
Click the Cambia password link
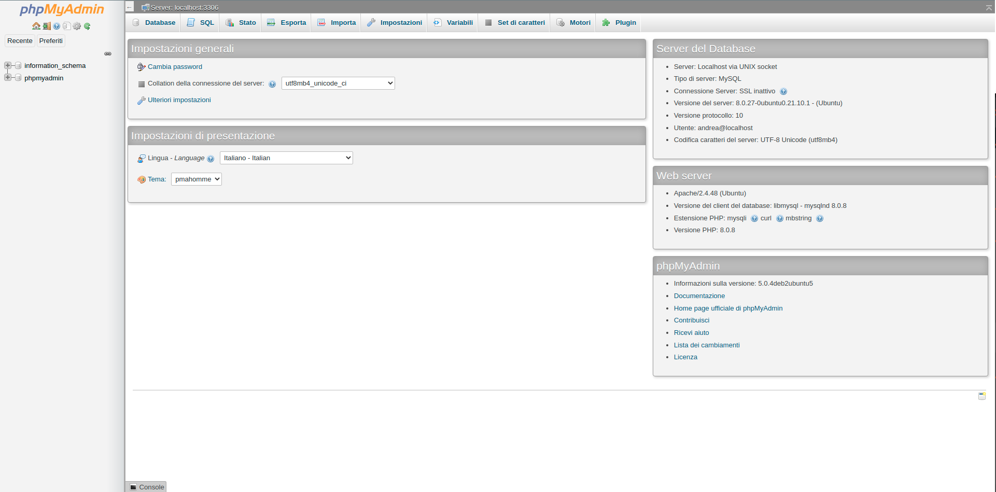click(x=175, y=66)
